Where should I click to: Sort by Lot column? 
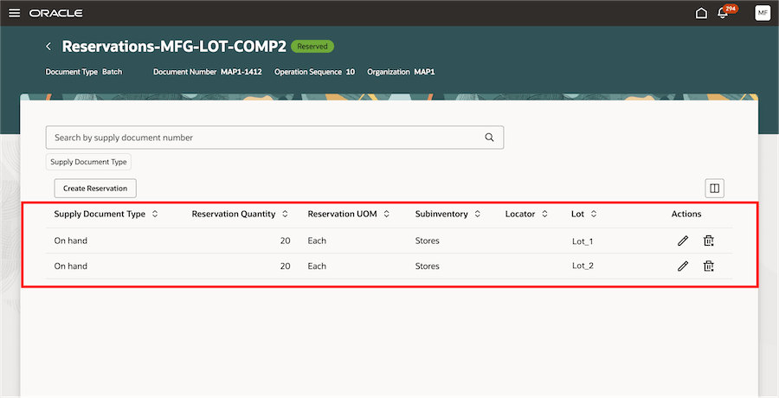pyautogui.click(x=594, y=214)
